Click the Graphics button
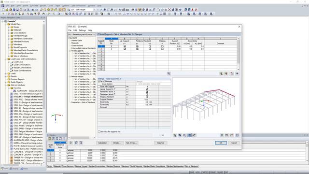Viewport: 309px width, 174px height. pos(160,143)
